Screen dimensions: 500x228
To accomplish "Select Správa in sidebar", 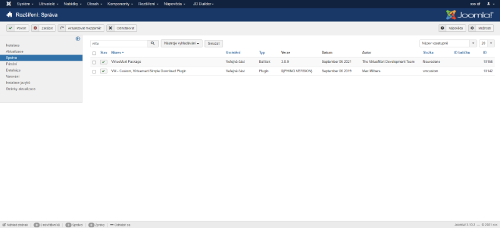I will [41, 58].
